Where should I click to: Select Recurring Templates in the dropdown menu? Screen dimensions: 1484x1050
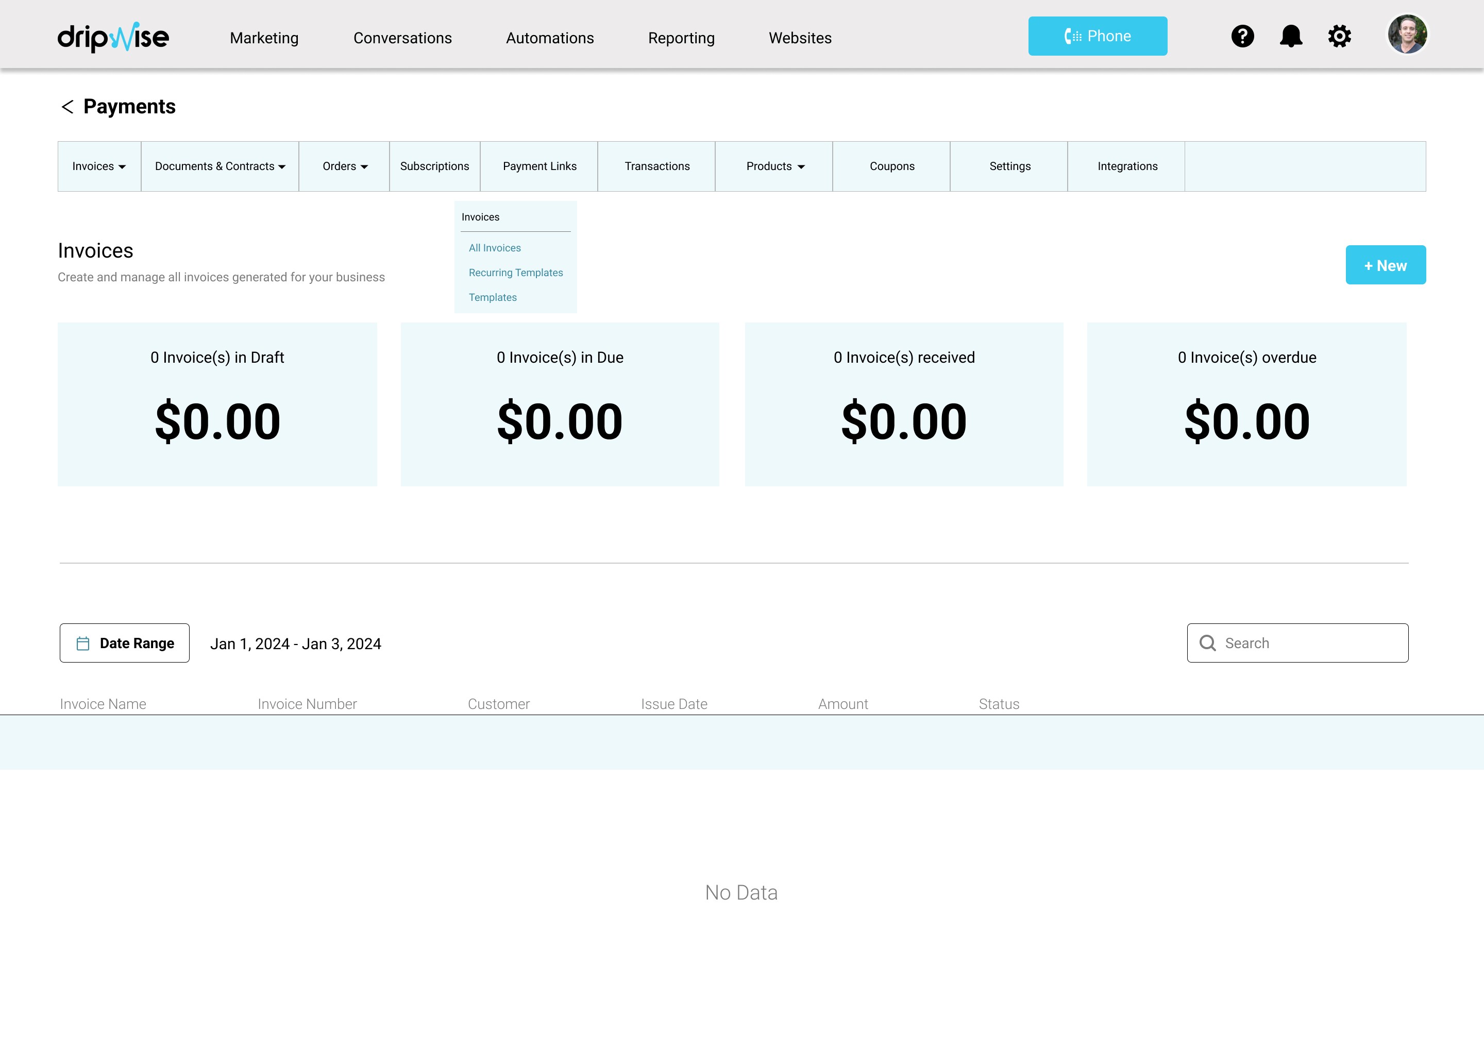pos(515,273)
